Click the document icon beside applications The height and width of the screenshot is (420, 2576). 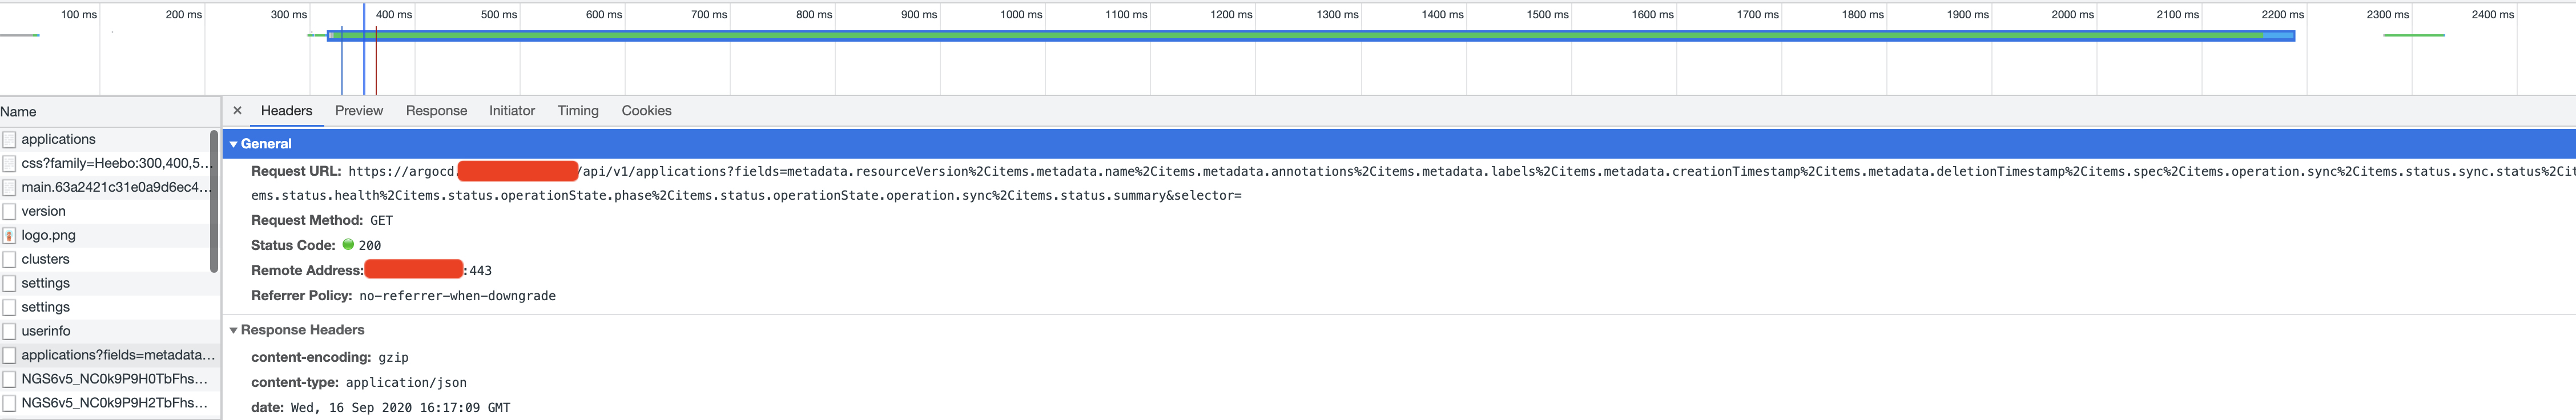point(9,139)
